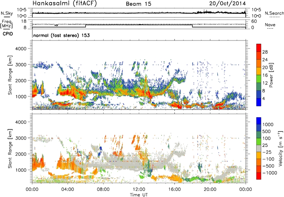Select the "-100" tick on the Velocity color bar
284x197 pixels.
(268, 159)
